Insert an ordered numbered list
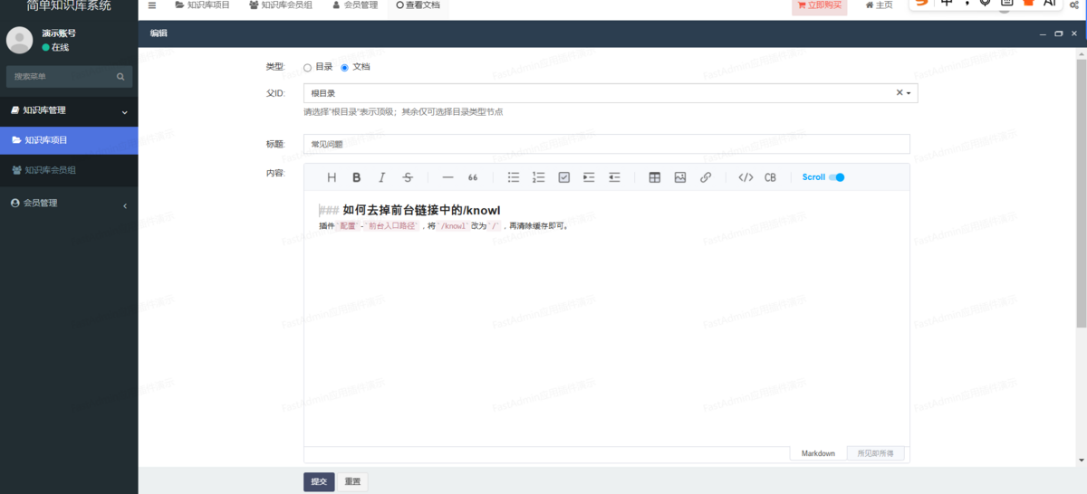Viewport: 1087px width, 494px height. tap(539, 177)
